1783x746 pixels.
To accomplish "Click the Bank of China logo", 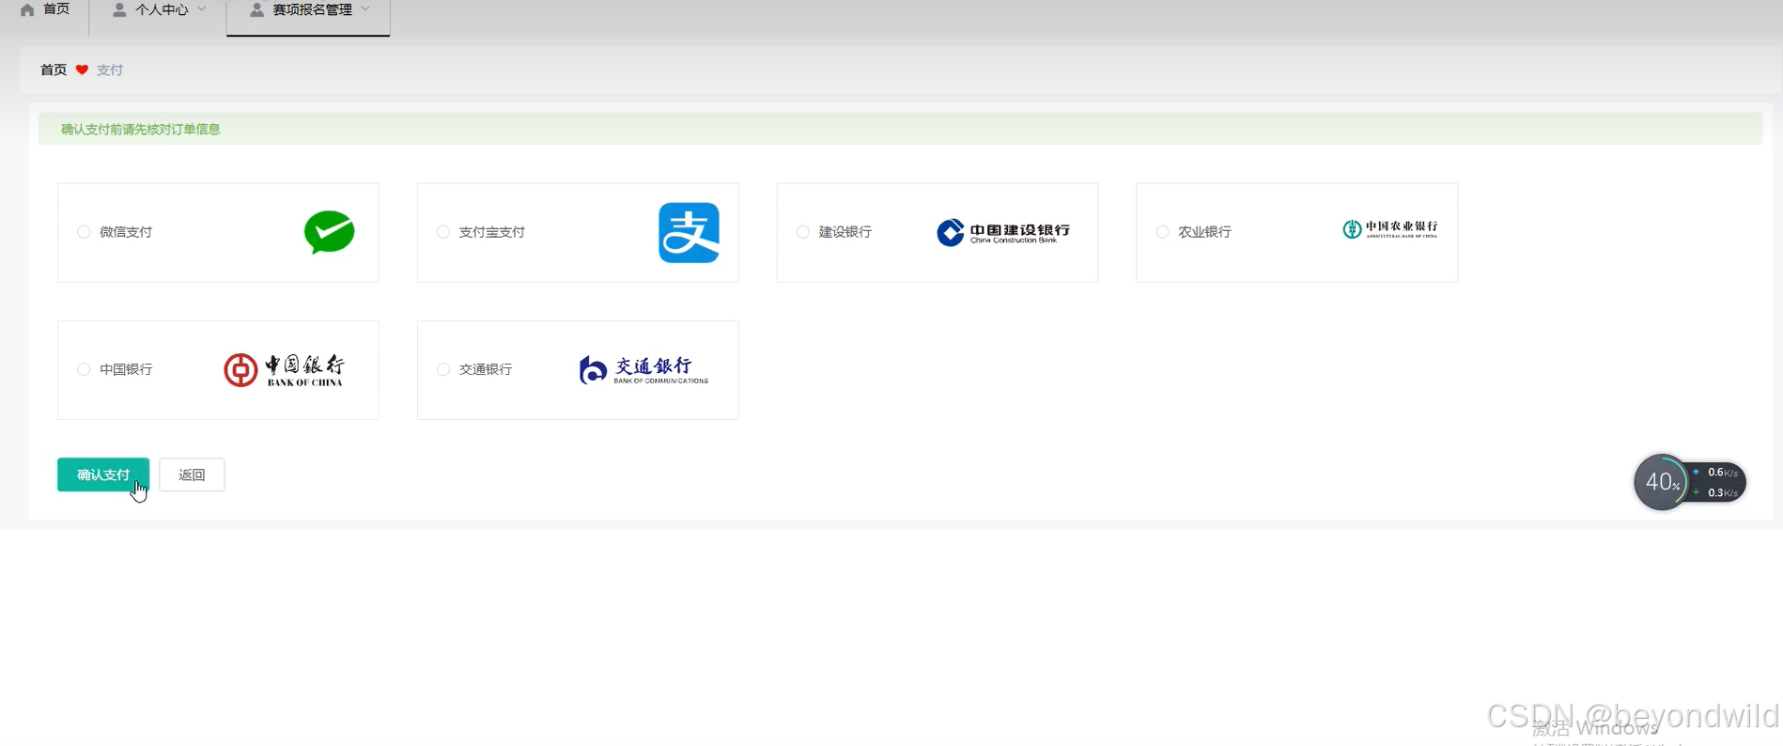I will pyautogui.click(x=284, y=370).
